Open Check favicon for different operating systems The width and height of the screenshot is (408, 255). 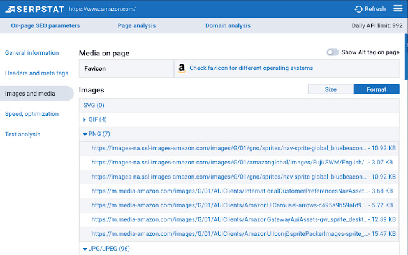tap(251, 68)
